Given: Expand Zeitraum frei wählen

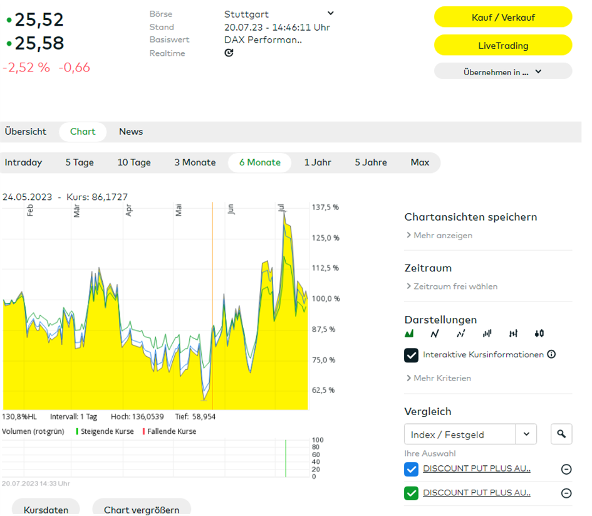Looking at the screenshot, I should (x=455, y=287).
